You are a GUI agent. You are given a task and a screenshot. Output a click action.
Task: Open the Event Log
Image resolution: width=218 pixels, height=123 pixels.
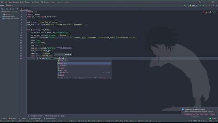[x=214, y=119]
